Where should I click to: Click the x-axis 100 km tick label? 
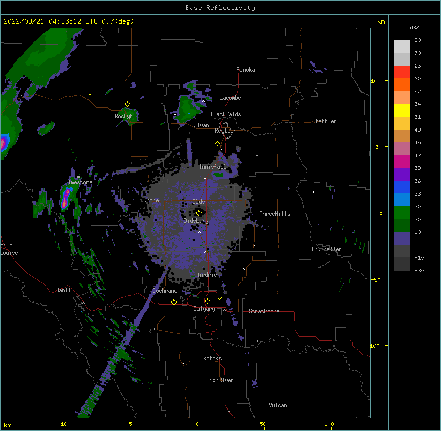[329, 424]
